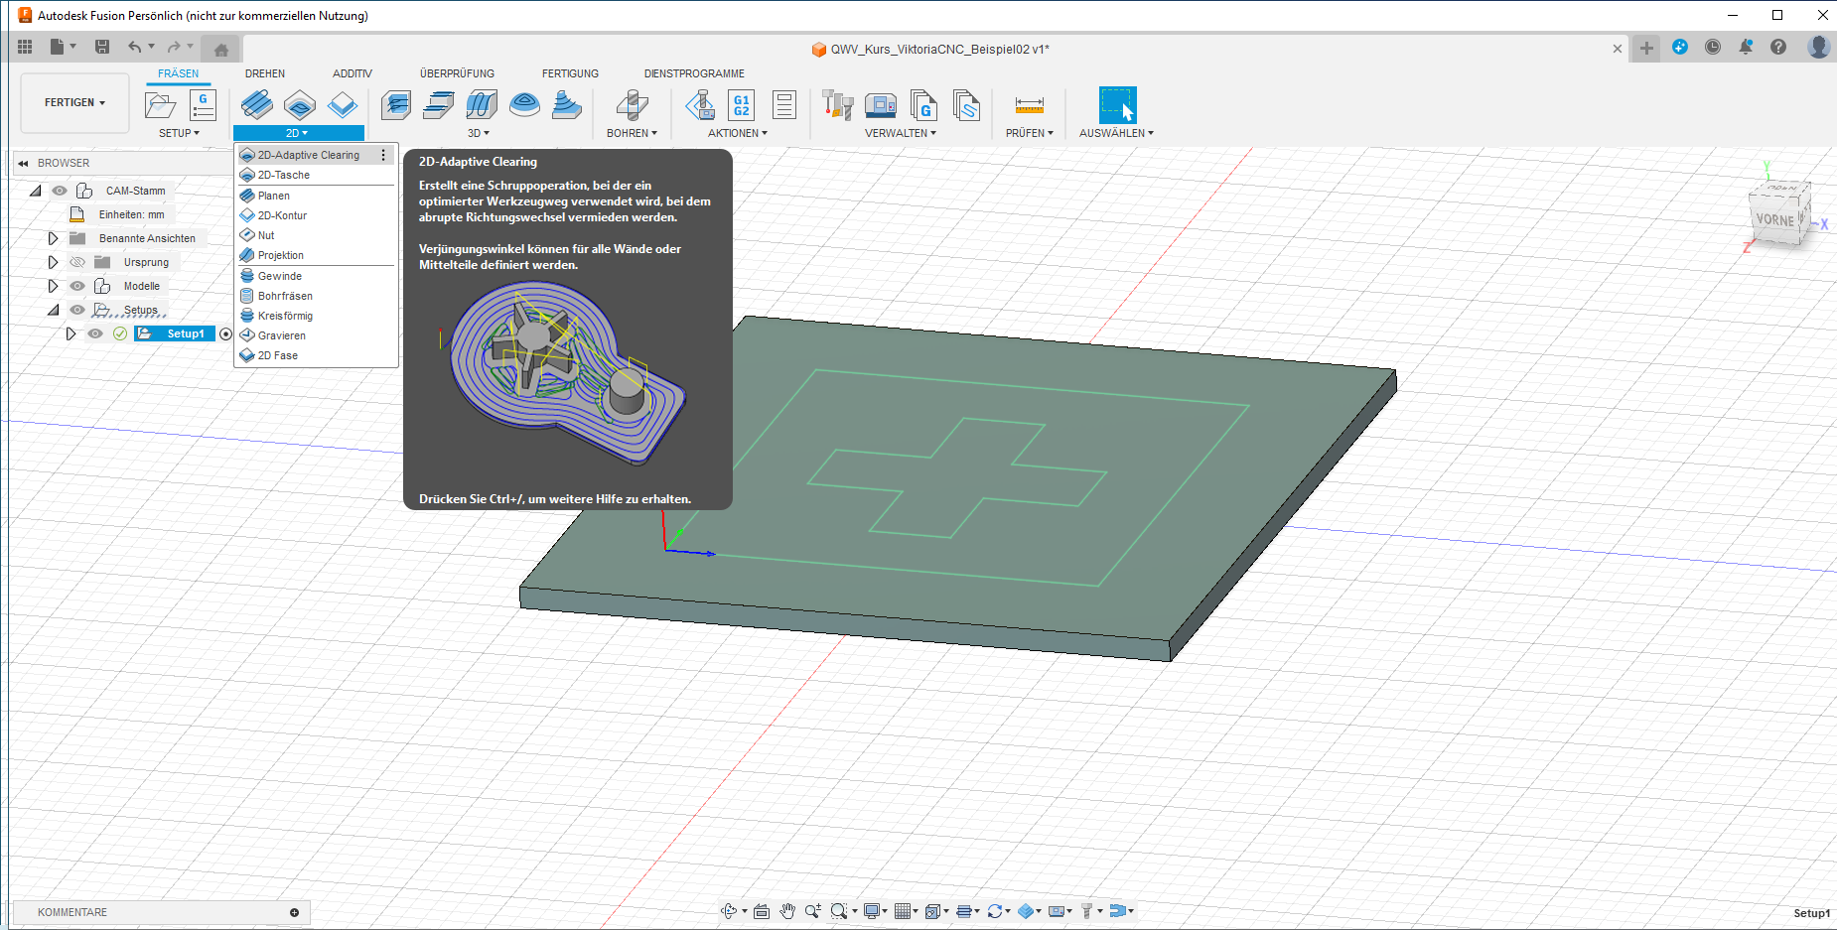The height and width of the screenshot is (930, 1837).
Task: Activate the Setup1 radio button
Action: pos(225,333)
